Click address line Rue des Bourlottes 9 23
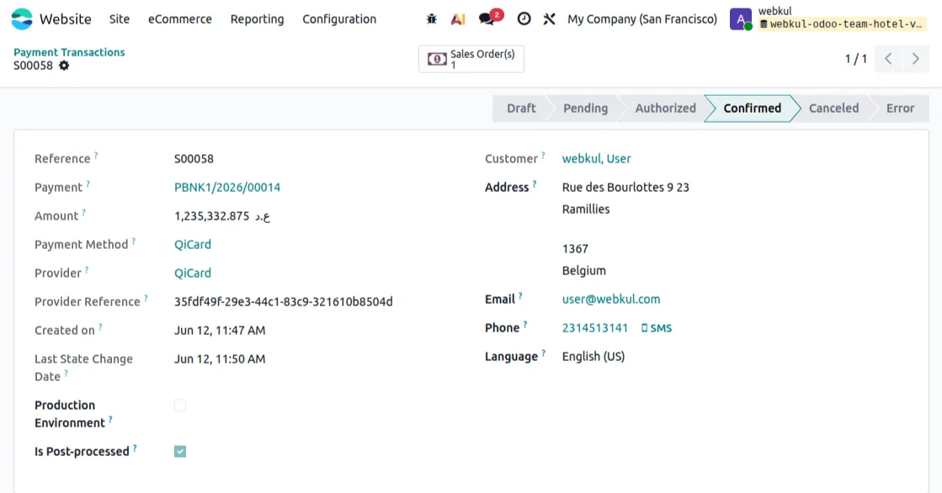This screenshot has width=942, height=493. [x=625, y=188]
